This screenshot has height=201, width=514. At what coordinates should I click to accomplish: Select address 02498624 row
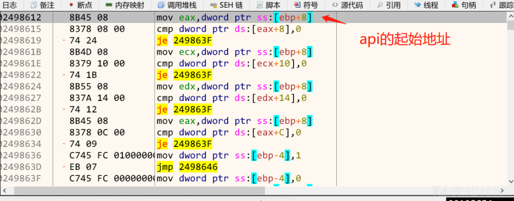21,86
